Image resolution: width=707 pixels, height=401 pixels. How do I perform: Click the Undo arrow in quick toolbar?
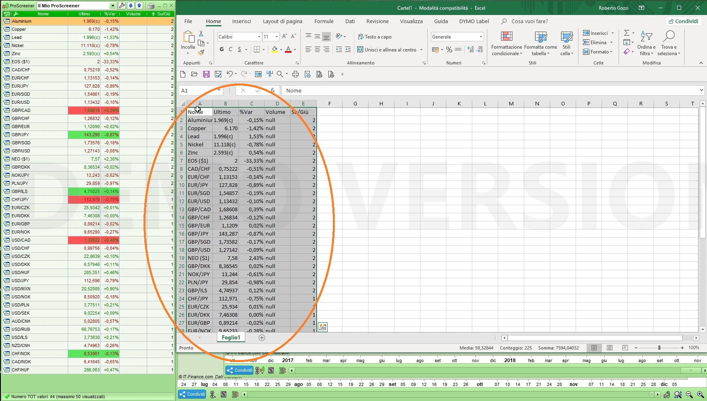(229, 74)
